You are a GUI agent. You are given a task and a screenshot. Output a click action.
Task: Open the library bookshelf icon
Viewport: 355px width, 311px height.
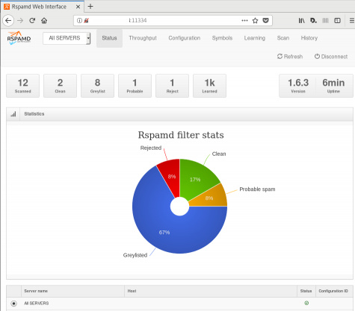(301, 21)
